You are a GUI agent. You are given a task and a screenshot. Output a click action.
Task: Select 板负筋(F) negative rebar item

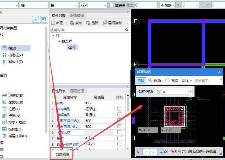[x=13, y=129]
